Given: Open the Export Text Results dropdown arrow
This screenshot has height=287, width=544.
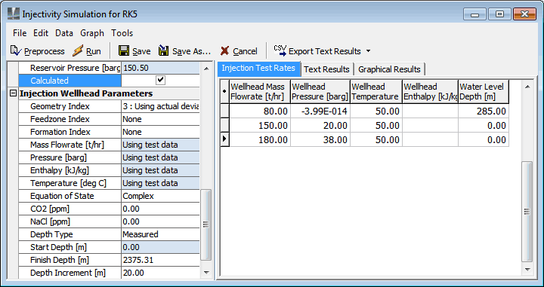Looking at the screenshot, I should (x=368, y=51).
